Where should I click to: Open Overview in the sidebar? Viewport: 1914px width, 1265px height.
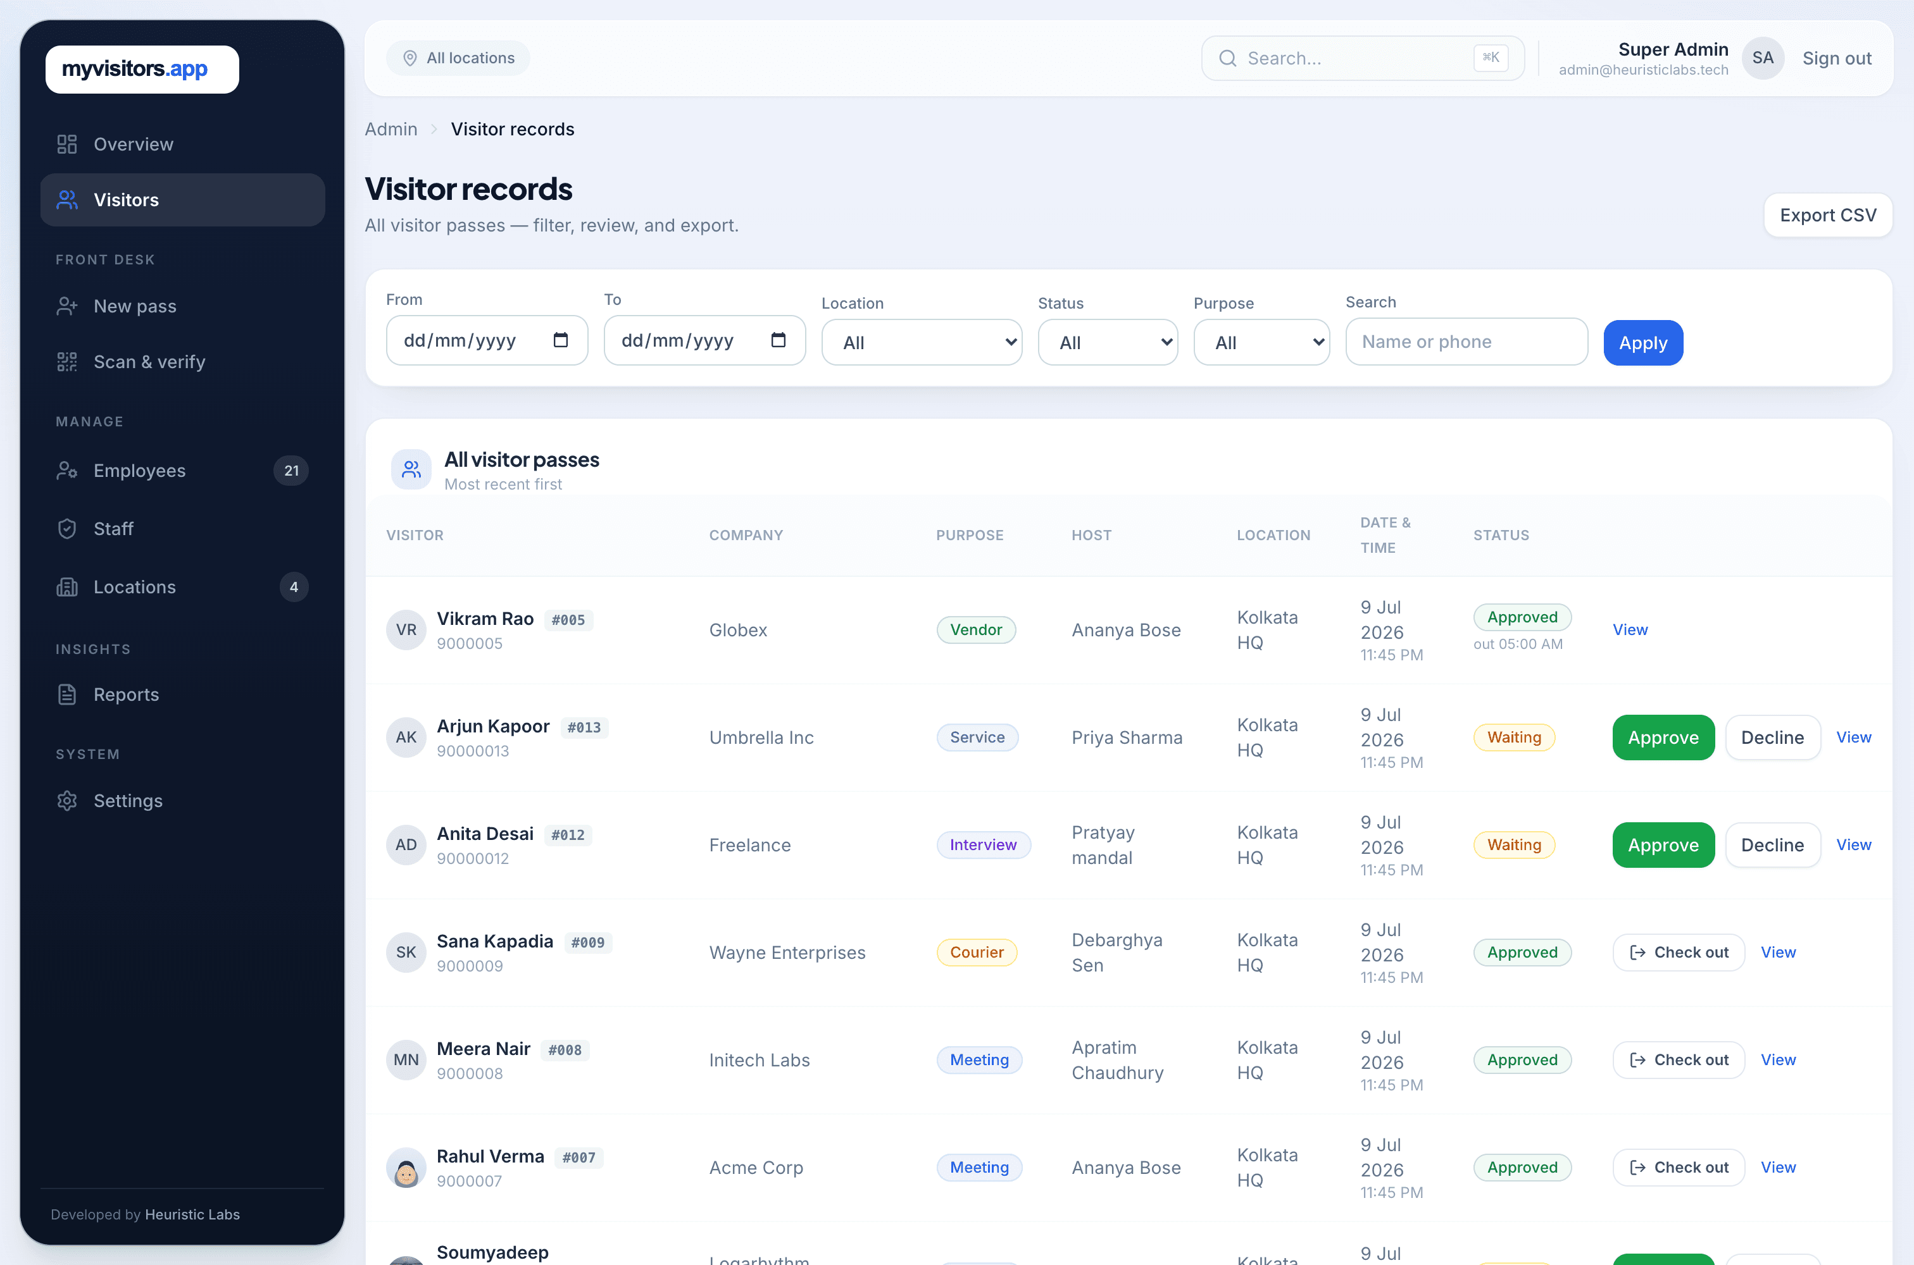[x=182, y=144]
